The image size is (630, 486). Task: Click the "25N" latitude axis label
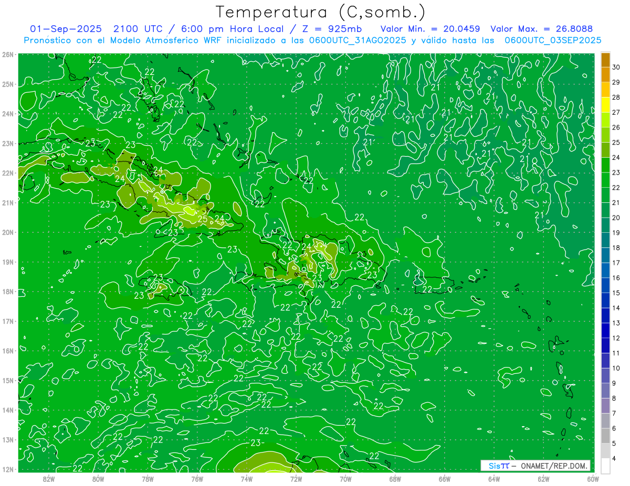[x=7, y=84]
